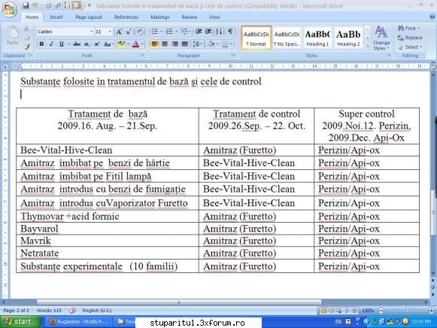Toggle subscript formatting
437x328 pixels.
87,44
